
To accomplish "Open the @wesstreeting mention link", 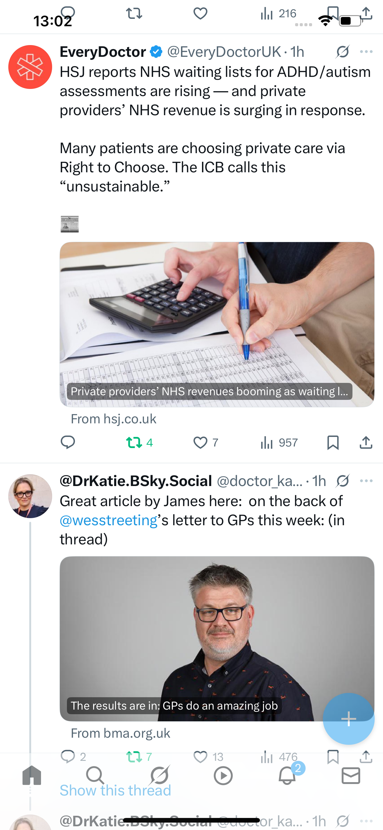I will [109, 520].
